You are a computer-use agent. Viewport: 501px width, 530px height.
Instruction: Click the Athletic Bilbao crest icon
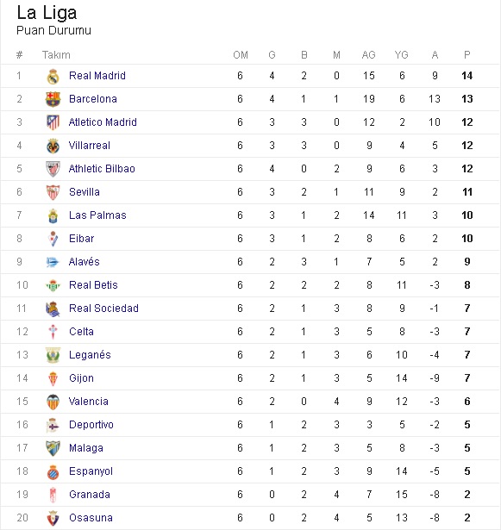tap(53, 169)
